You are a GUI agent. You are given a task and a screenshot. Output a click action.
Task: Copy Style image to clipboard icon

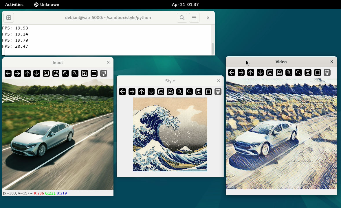(x=208, y=92)
